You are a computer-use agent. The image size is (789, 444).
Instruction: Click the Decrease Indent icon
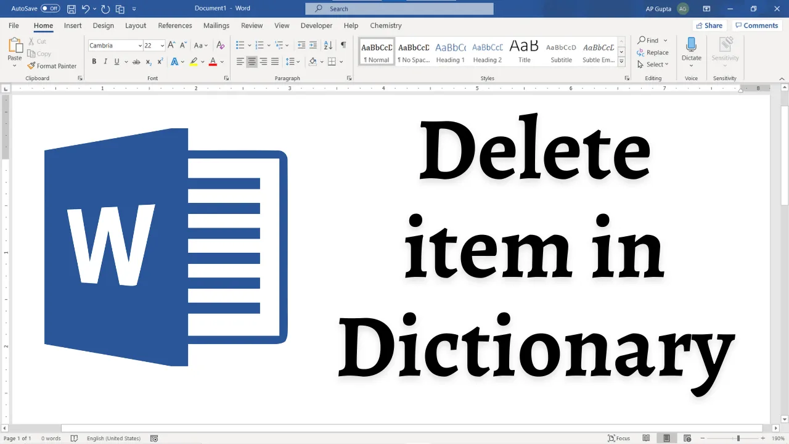[x=301, y=45]
